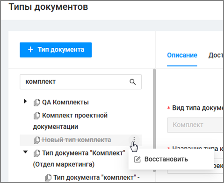Open the three-dot menu for 'Новый тип комплекта'

point(134,139)
